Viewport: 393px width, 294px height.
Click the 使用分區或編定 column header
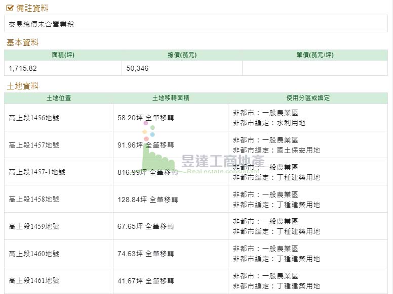point(307,98)
